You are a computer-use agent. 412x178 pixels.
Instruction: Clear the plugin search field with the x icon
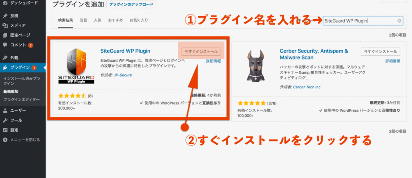tap(399, 21)
